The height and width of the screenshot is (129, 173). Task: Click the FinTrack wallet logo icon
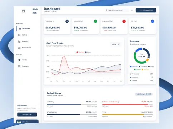tap(24, 11)
